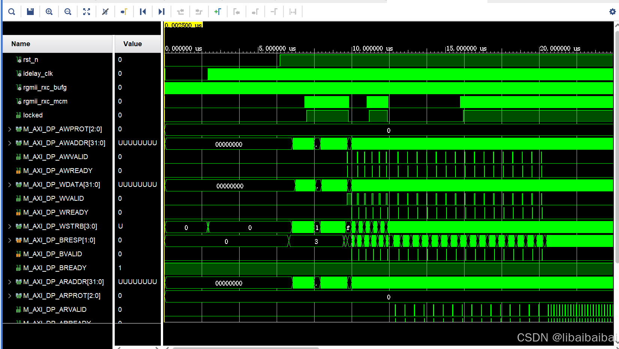Click UUUUUUUU value of M_AXI_DP_WDATA
Image resolution: width=619 pixels, height=349 pixels.
pos(138,185)
